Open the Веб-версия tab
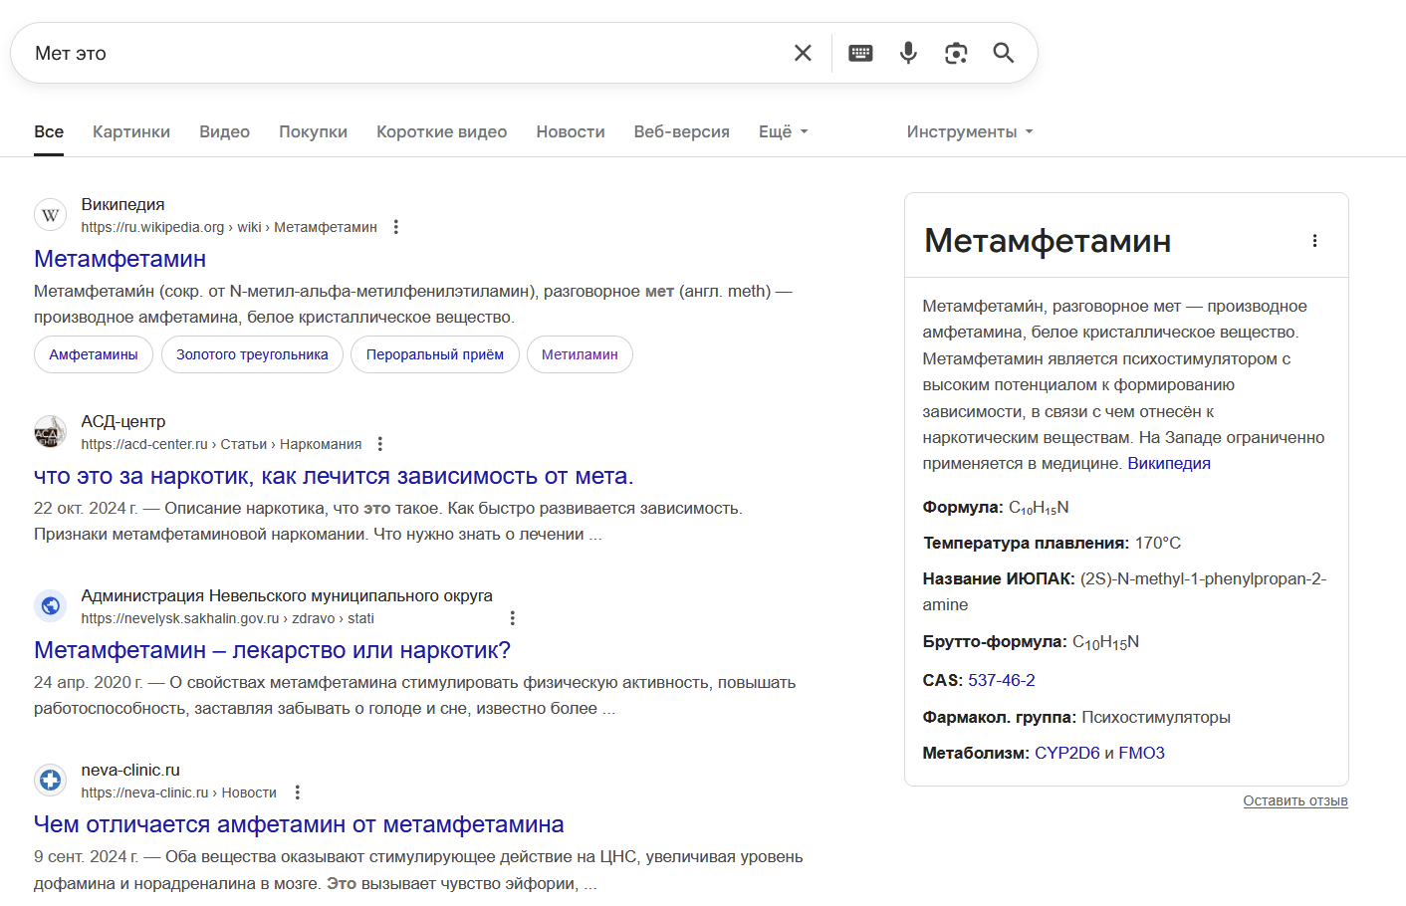Image resolution: width=1406 pixels, height=906 pixels. point(682,131)
